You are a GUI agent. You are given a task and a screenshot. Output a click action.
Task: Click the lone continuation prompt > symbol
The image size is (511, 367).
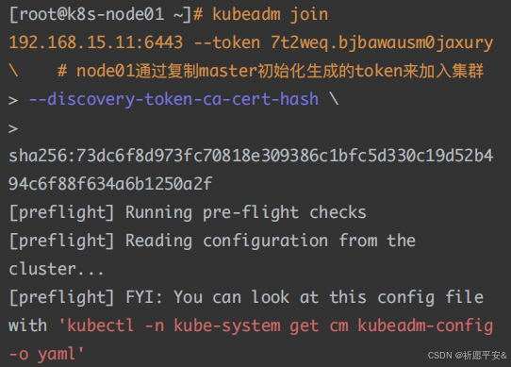13,128
